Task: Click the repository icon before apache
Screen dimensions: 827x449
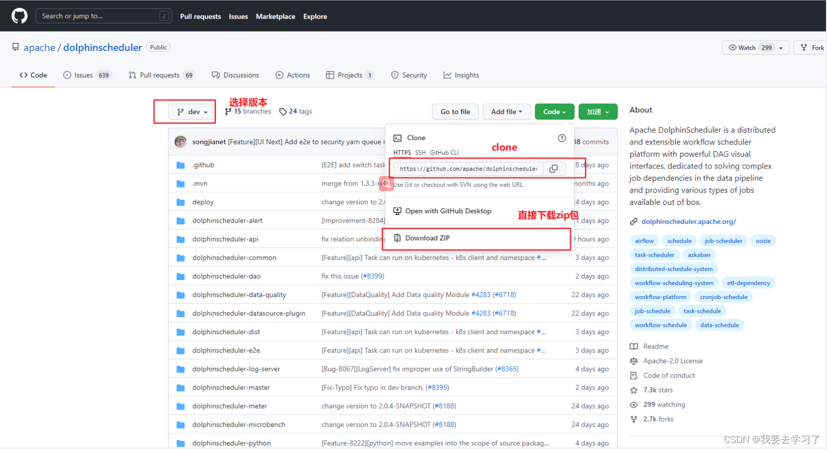Action: (x=16, y=47)
